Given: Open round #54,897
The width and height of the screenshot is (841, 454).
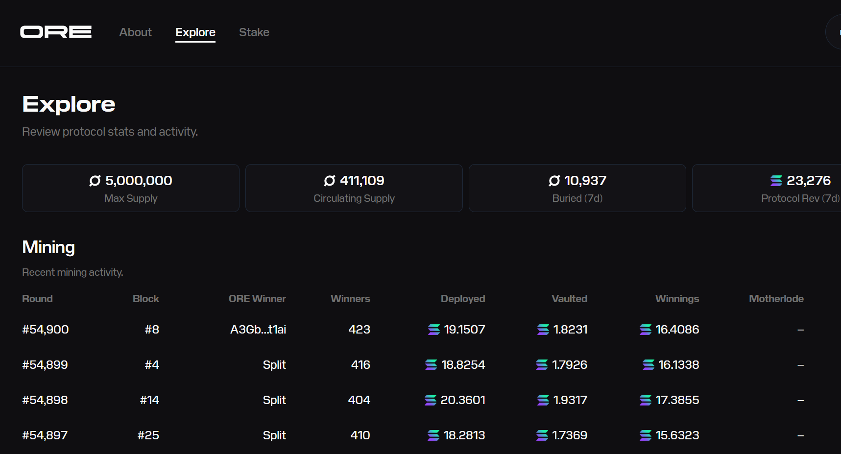Looking at the screenshot, I should [x=45, y=435].
